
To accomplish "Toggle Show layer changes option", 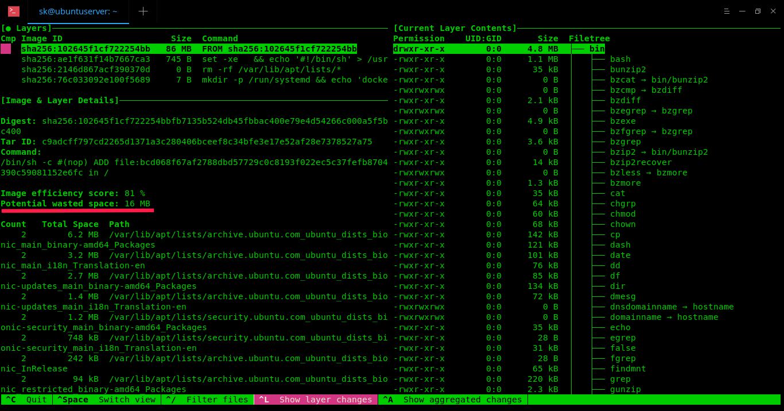I will click(316, 400).
